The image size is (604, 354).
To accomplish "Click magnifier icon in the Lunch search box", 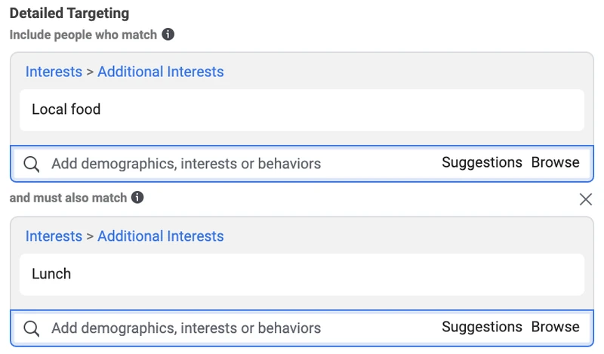I will pos(31,328).
